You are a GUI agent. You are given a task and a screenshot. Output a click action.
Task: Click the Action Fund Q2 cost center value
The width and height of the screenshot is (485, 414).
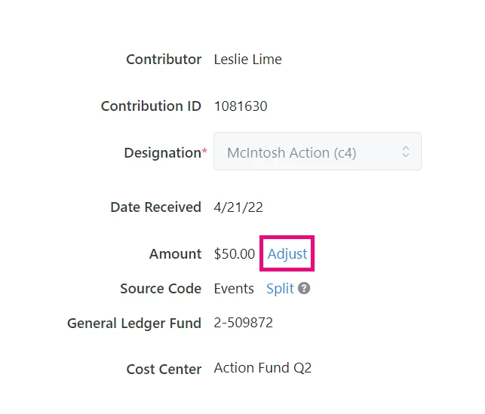pos(262,368)
